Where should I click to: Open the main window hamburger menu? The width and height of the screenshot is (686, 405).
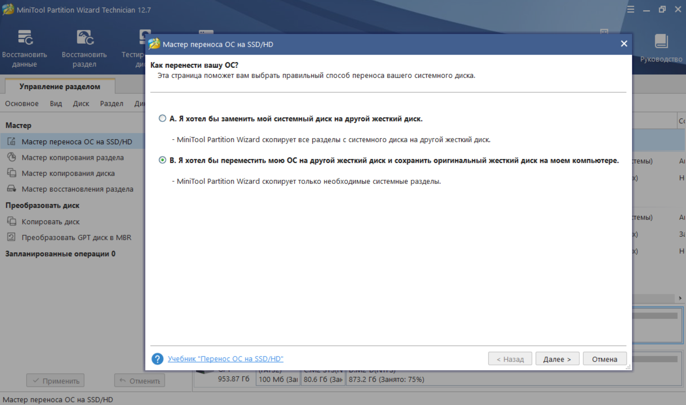pyautogui.click(x=631, y=9)
